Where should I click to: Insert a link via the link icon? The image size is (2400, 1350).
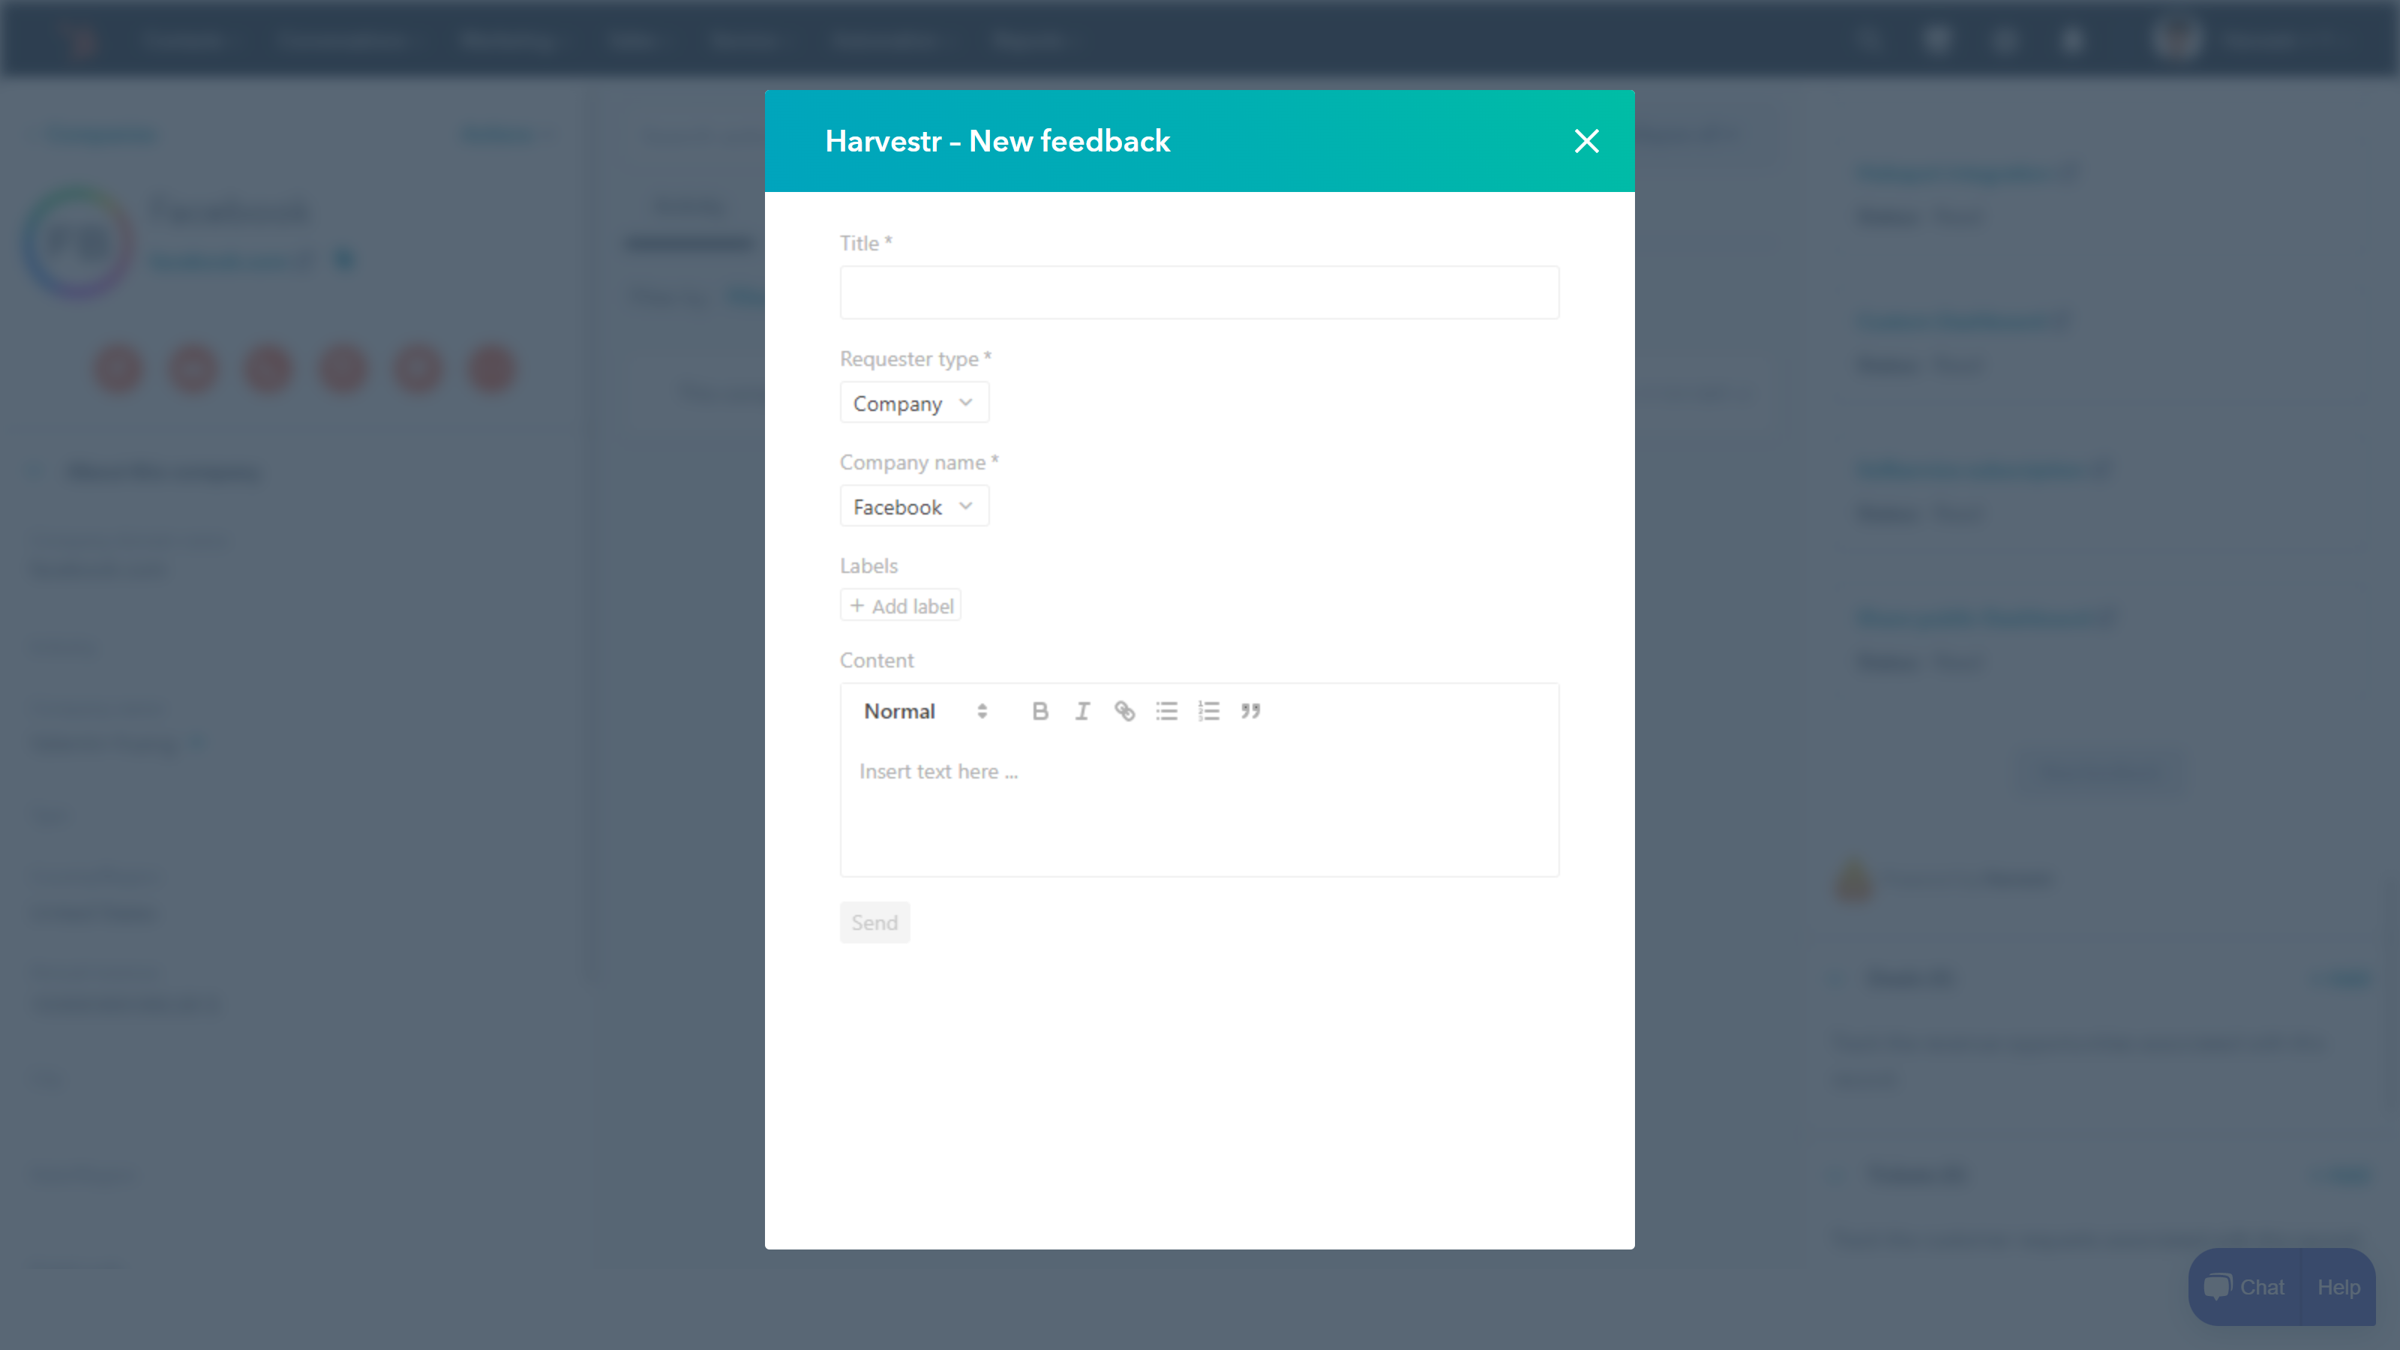point(1123,711)
